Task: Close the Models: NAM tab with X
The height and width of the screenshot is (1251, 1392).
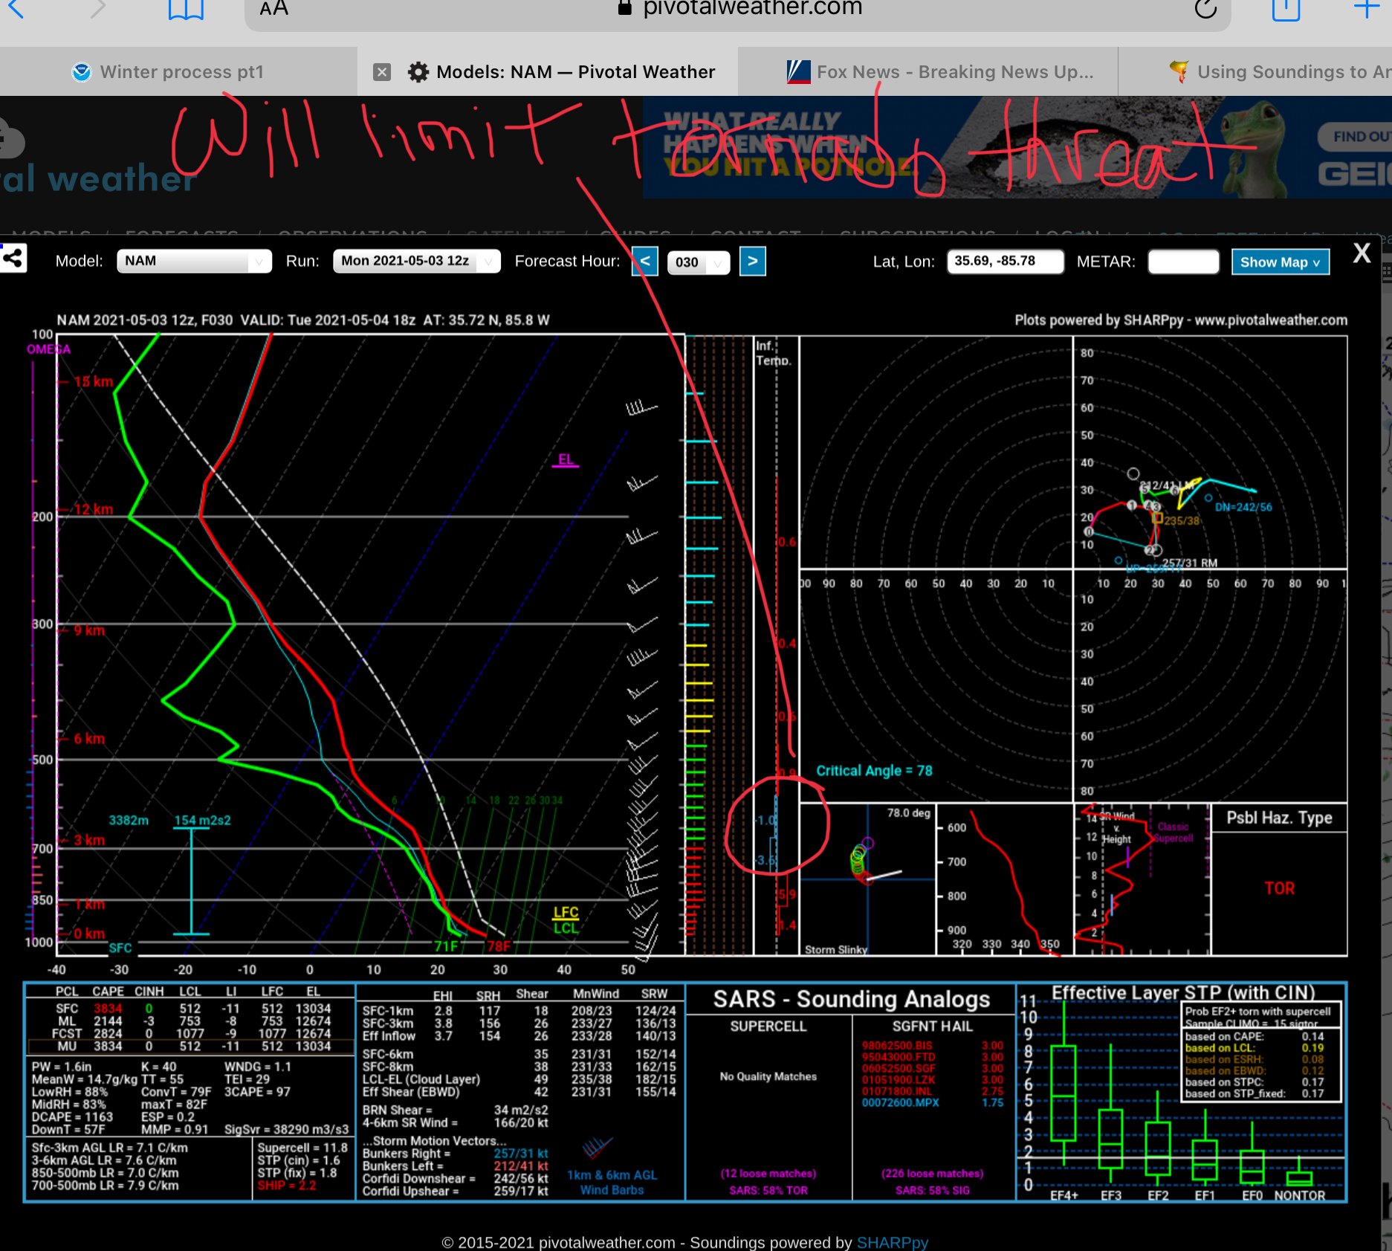Action: pyautogui.click(x=382, y=72)
